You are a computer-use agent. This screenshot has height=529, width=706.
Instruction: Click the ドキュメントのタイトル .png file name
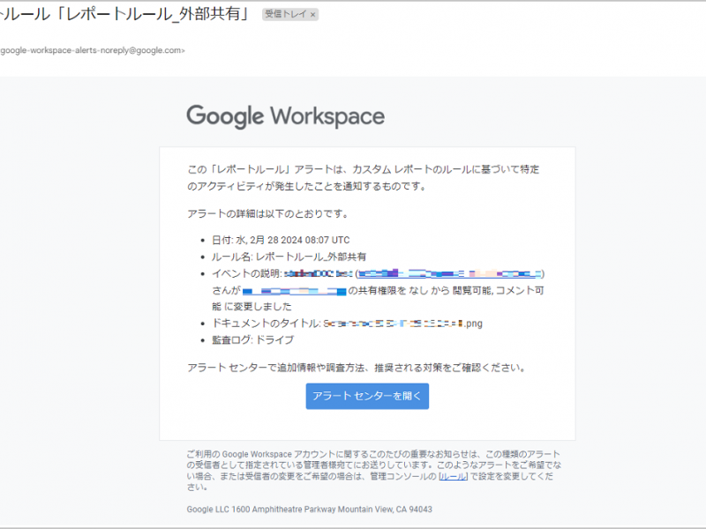click(403, 324)
